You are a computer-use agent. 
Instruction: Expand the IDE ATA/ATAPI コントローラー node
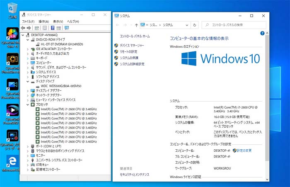28,49
